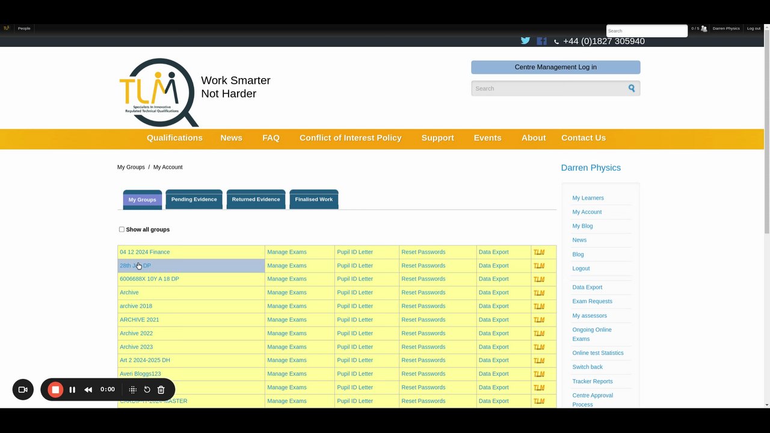The height and width of the screenshot is (433, 770).
Task: Open Tracker Reports in the sidebar
Action: 593,381
